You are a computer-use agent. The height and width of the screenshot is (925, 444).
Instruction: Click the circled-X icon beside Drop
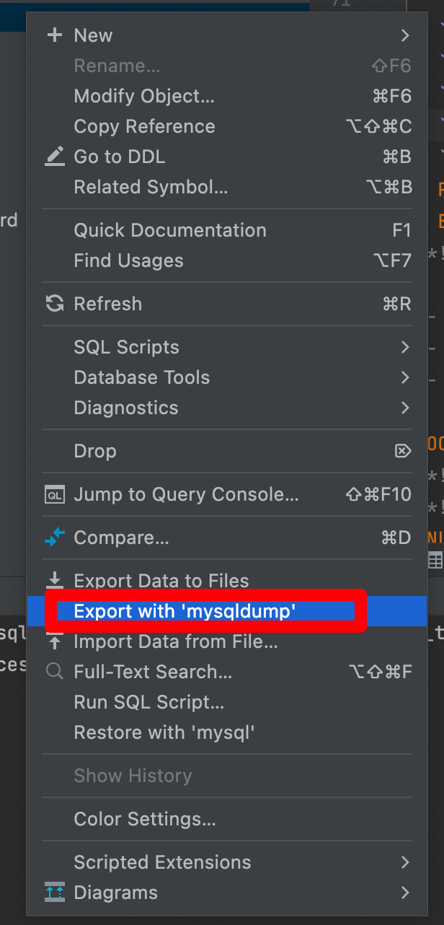tap(403, 450)
